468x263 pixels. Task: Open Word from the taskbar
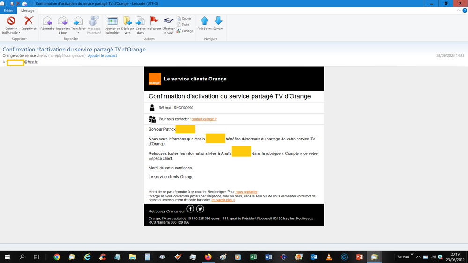(x=268, y=257)
